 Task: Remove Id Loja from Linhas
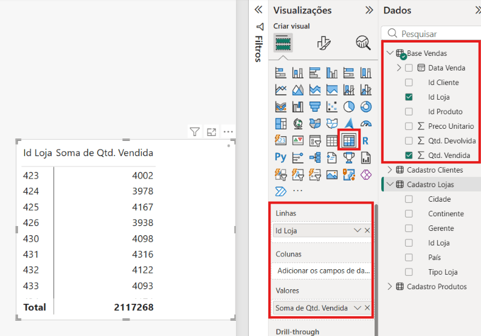367,230
